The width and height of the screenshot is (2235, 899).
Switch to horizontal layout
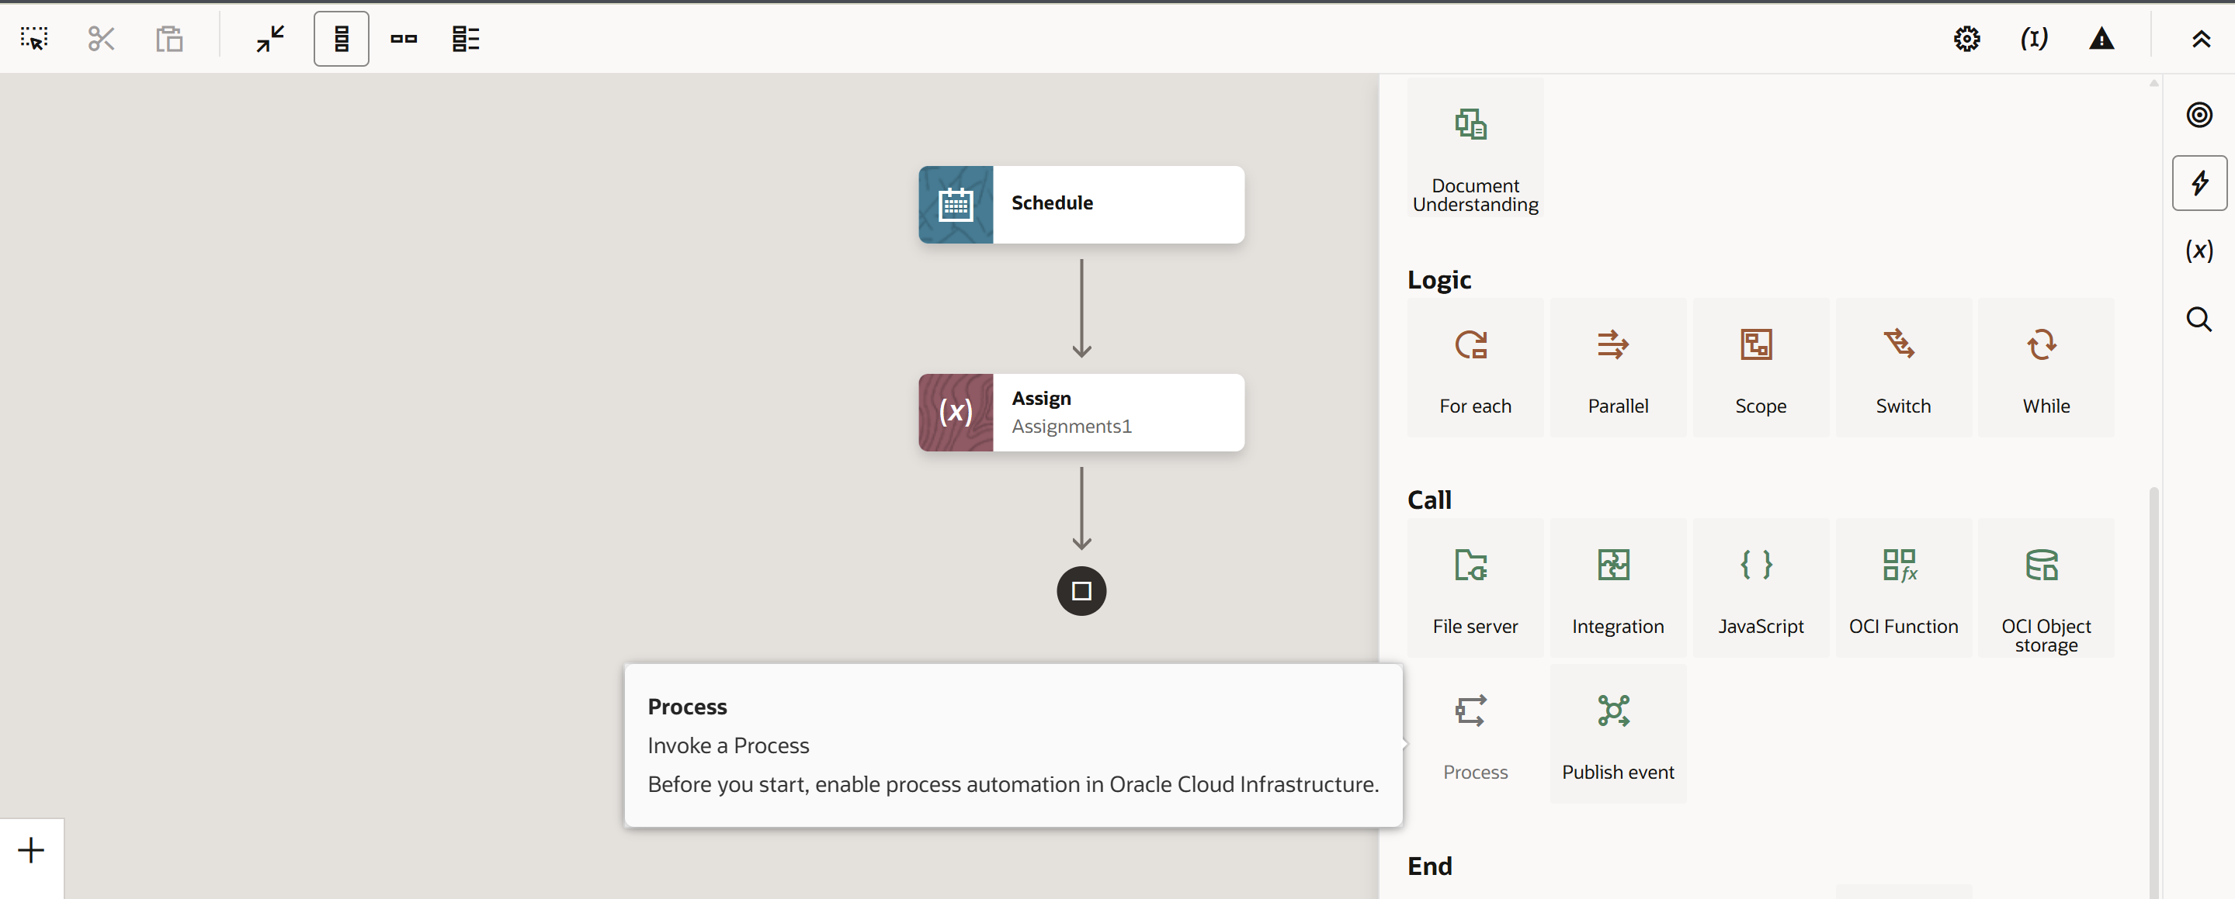coord(404,38)
